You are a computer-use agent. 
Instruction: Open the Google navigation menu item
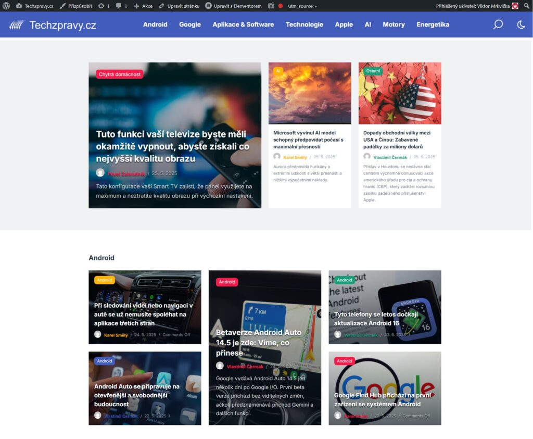pyautogui.click(x=190, y=24)
